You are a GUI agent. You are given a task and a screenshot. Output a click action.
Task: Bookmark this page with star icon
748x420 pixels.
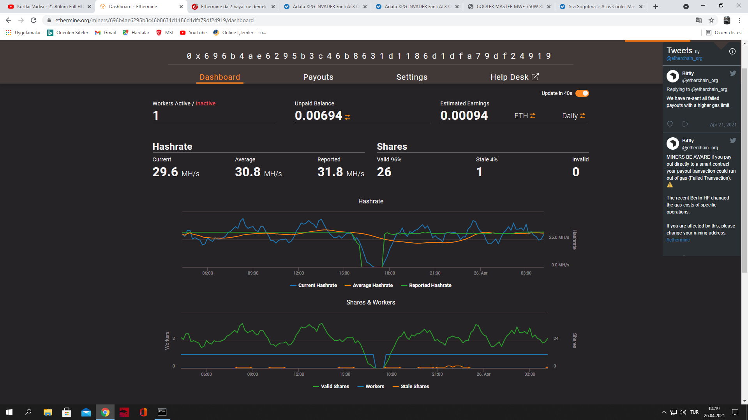[x=711, y=20]
